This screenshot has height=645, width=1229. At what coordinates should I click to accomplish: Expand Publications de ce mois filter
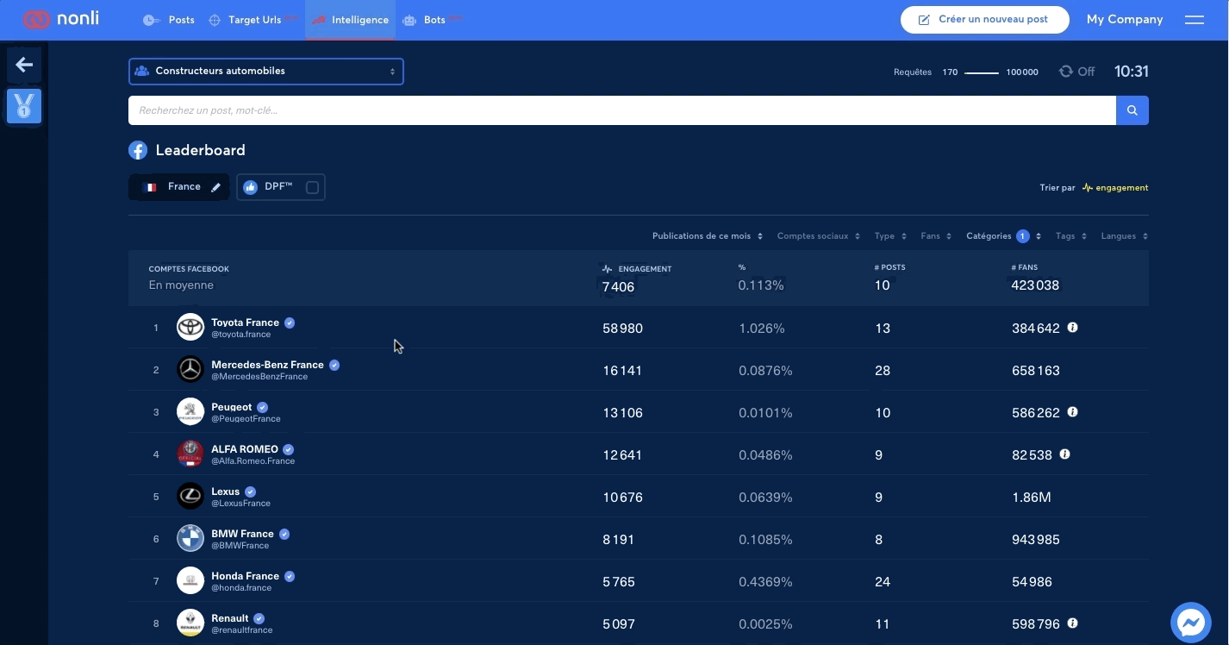click(x=708, y=236)
